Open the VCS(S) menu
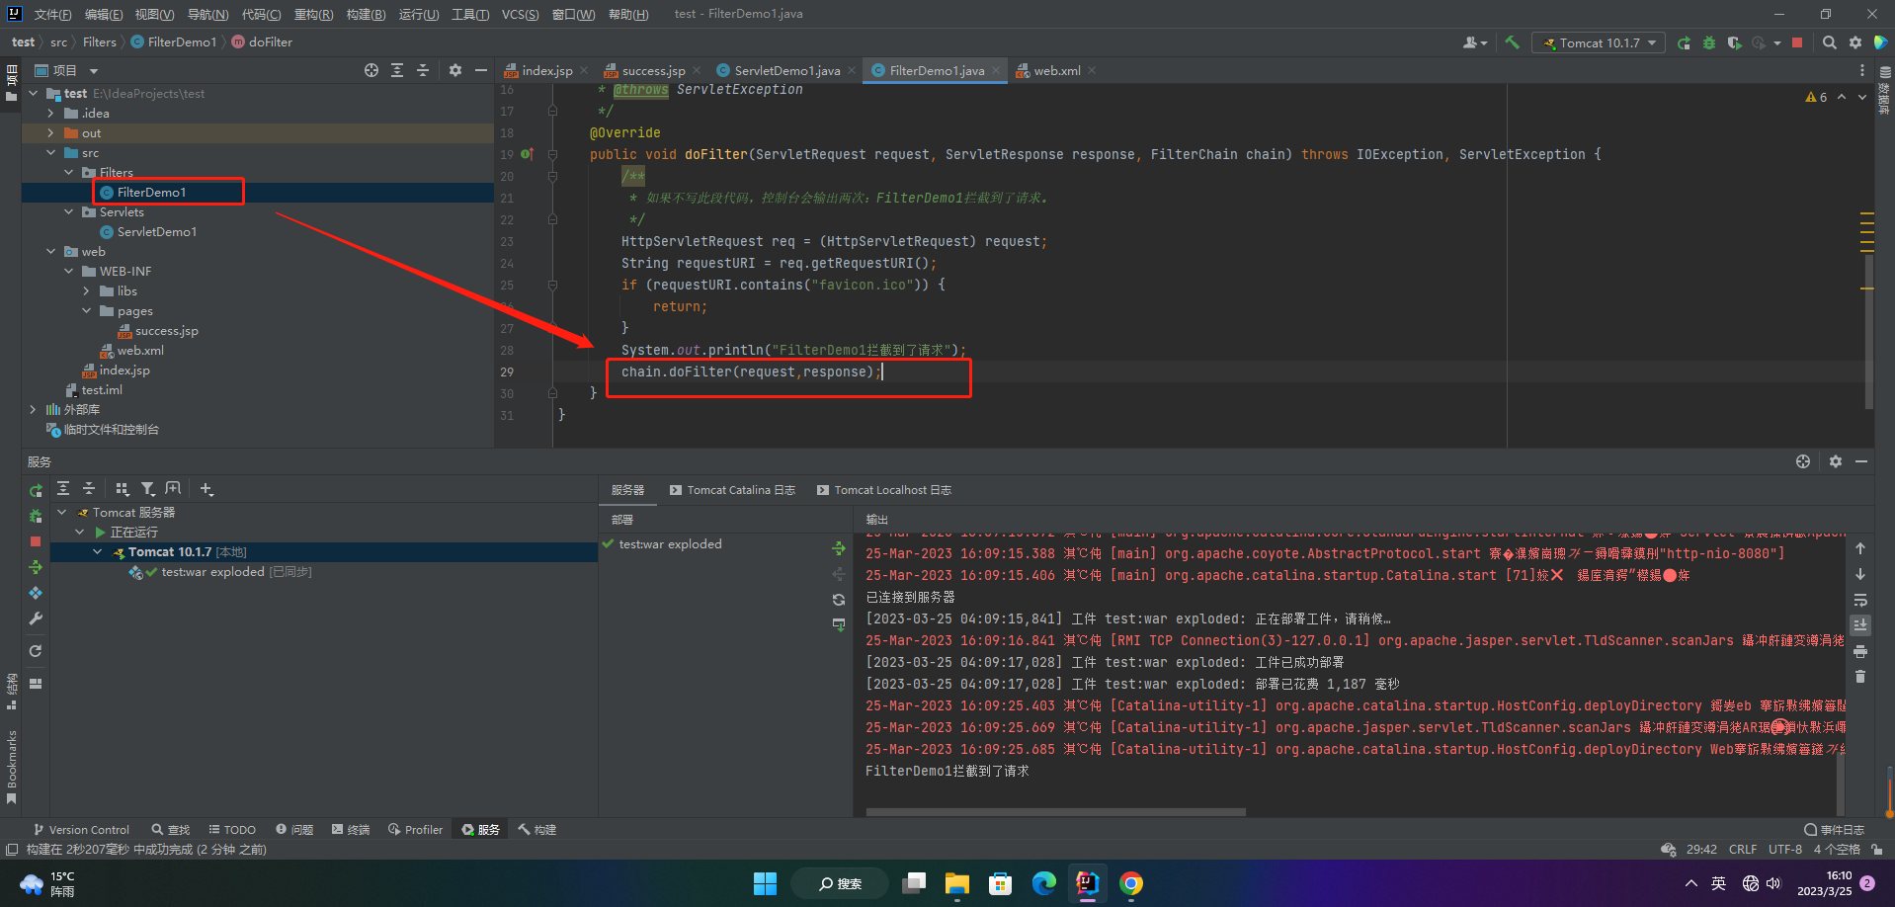Image resolution: width=1895 pixels, height=907 pixels. point(520,14)
